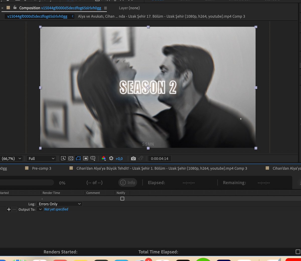301x261 pixels.
Task: Click the top-left corner transform handle
Action: (x=40, y=27)
